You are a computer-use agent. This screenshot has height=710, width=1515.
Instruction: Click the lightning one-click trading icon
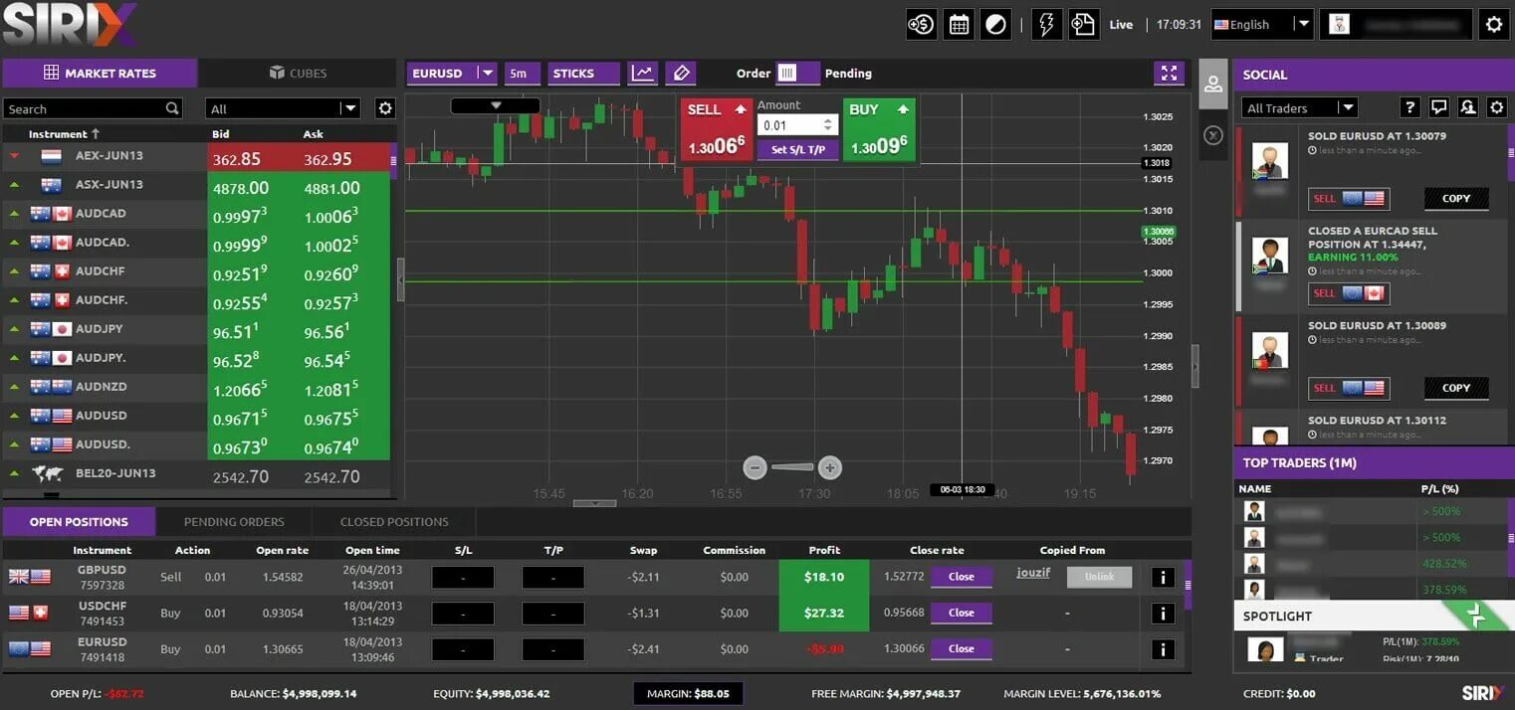pos(1046,25)
